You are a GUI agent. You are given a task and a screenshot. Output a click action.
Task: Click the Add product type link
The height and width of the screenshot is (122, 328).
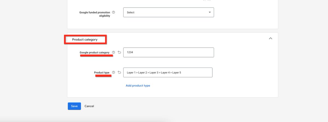coord(138,86)
